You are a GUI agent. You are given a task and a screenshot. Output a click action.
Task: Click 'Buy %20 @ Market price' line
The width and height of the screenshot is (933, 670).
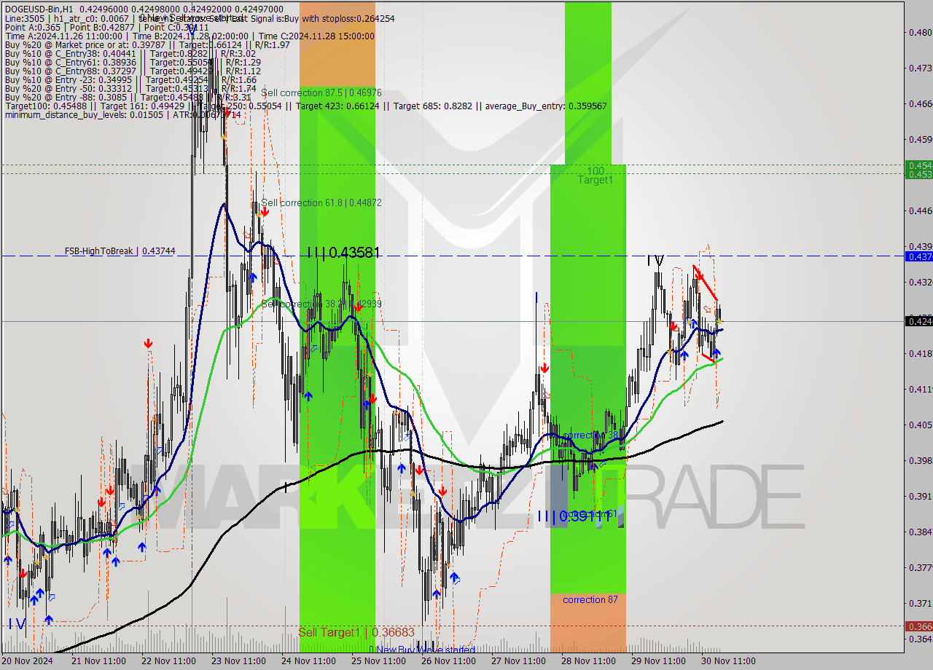coord(147,45)
